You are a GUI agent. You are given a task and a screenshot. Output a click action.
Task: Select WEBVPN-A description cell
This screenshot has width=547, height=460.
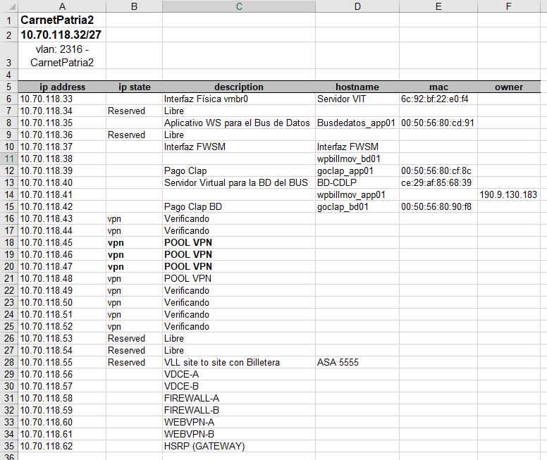pos(239,423)
